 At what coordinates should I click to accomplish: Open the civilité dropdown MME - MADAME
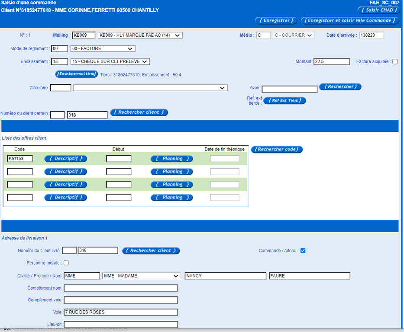[141, 276]
